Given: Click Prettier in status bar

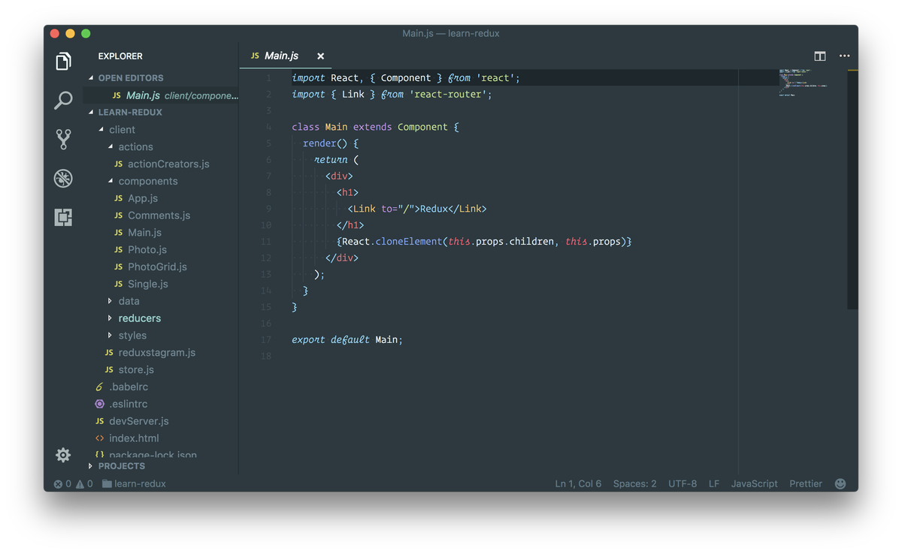Looking at the screenshot, I should 806,483.
